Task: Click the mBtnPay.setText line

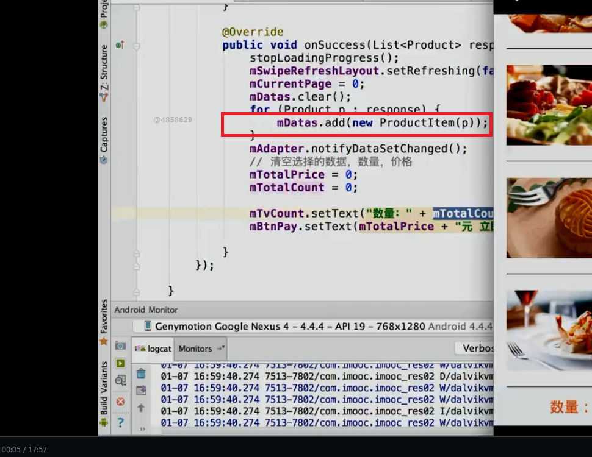Action: [372, 226]
